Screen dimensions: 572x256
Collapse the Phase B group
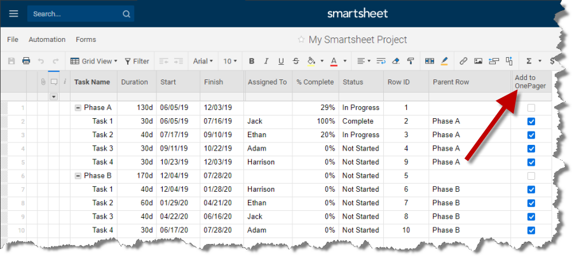tap(78, 176)
